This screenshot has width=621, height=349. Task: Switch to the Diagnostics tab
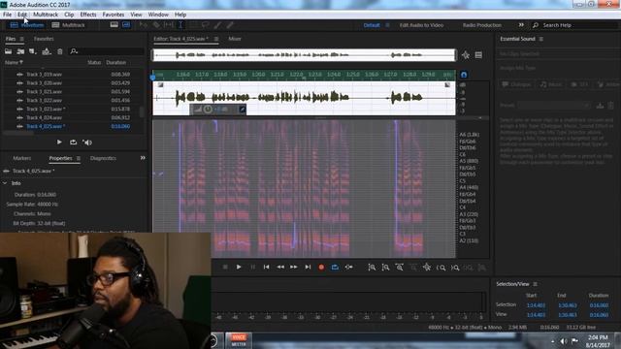click(103, 158)
